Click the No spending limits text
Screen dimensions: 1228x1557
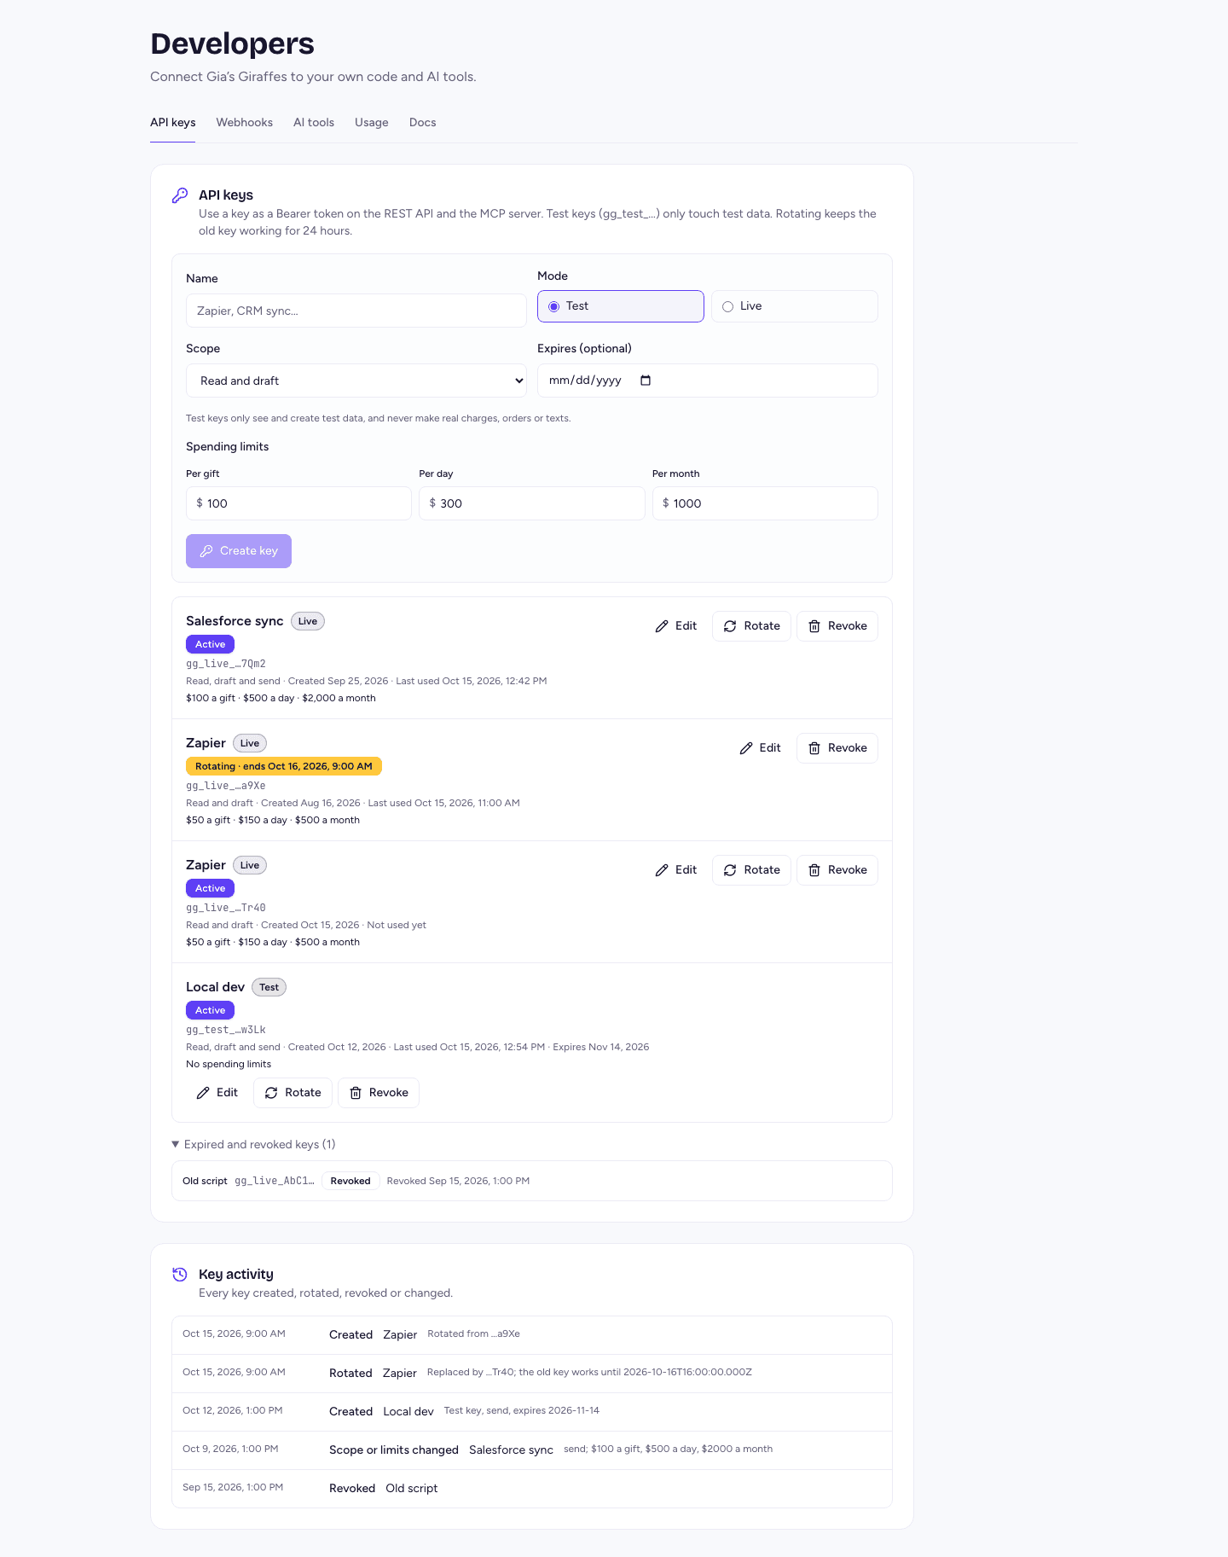(x=229, y=1064)
